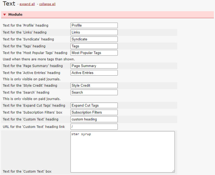Click the label "Text for the 'Page Summary' heading"
The height and width of the screenshot is (175, 215).
pyautogui.click(x=33, y=66)
